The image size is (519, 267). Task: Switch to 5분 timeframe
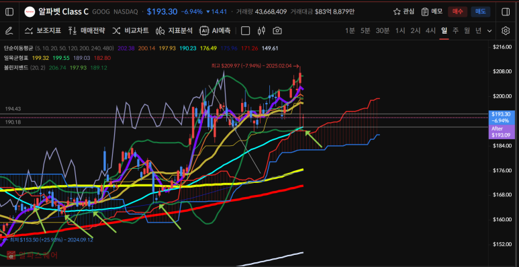click(365, 31)
